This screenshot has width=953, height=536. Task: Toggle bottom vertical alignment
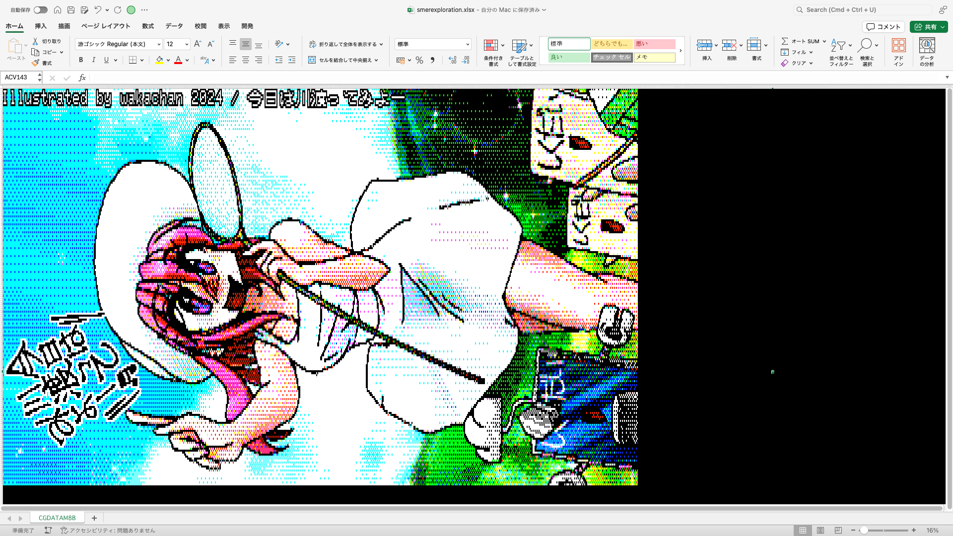tap(259, 44)
